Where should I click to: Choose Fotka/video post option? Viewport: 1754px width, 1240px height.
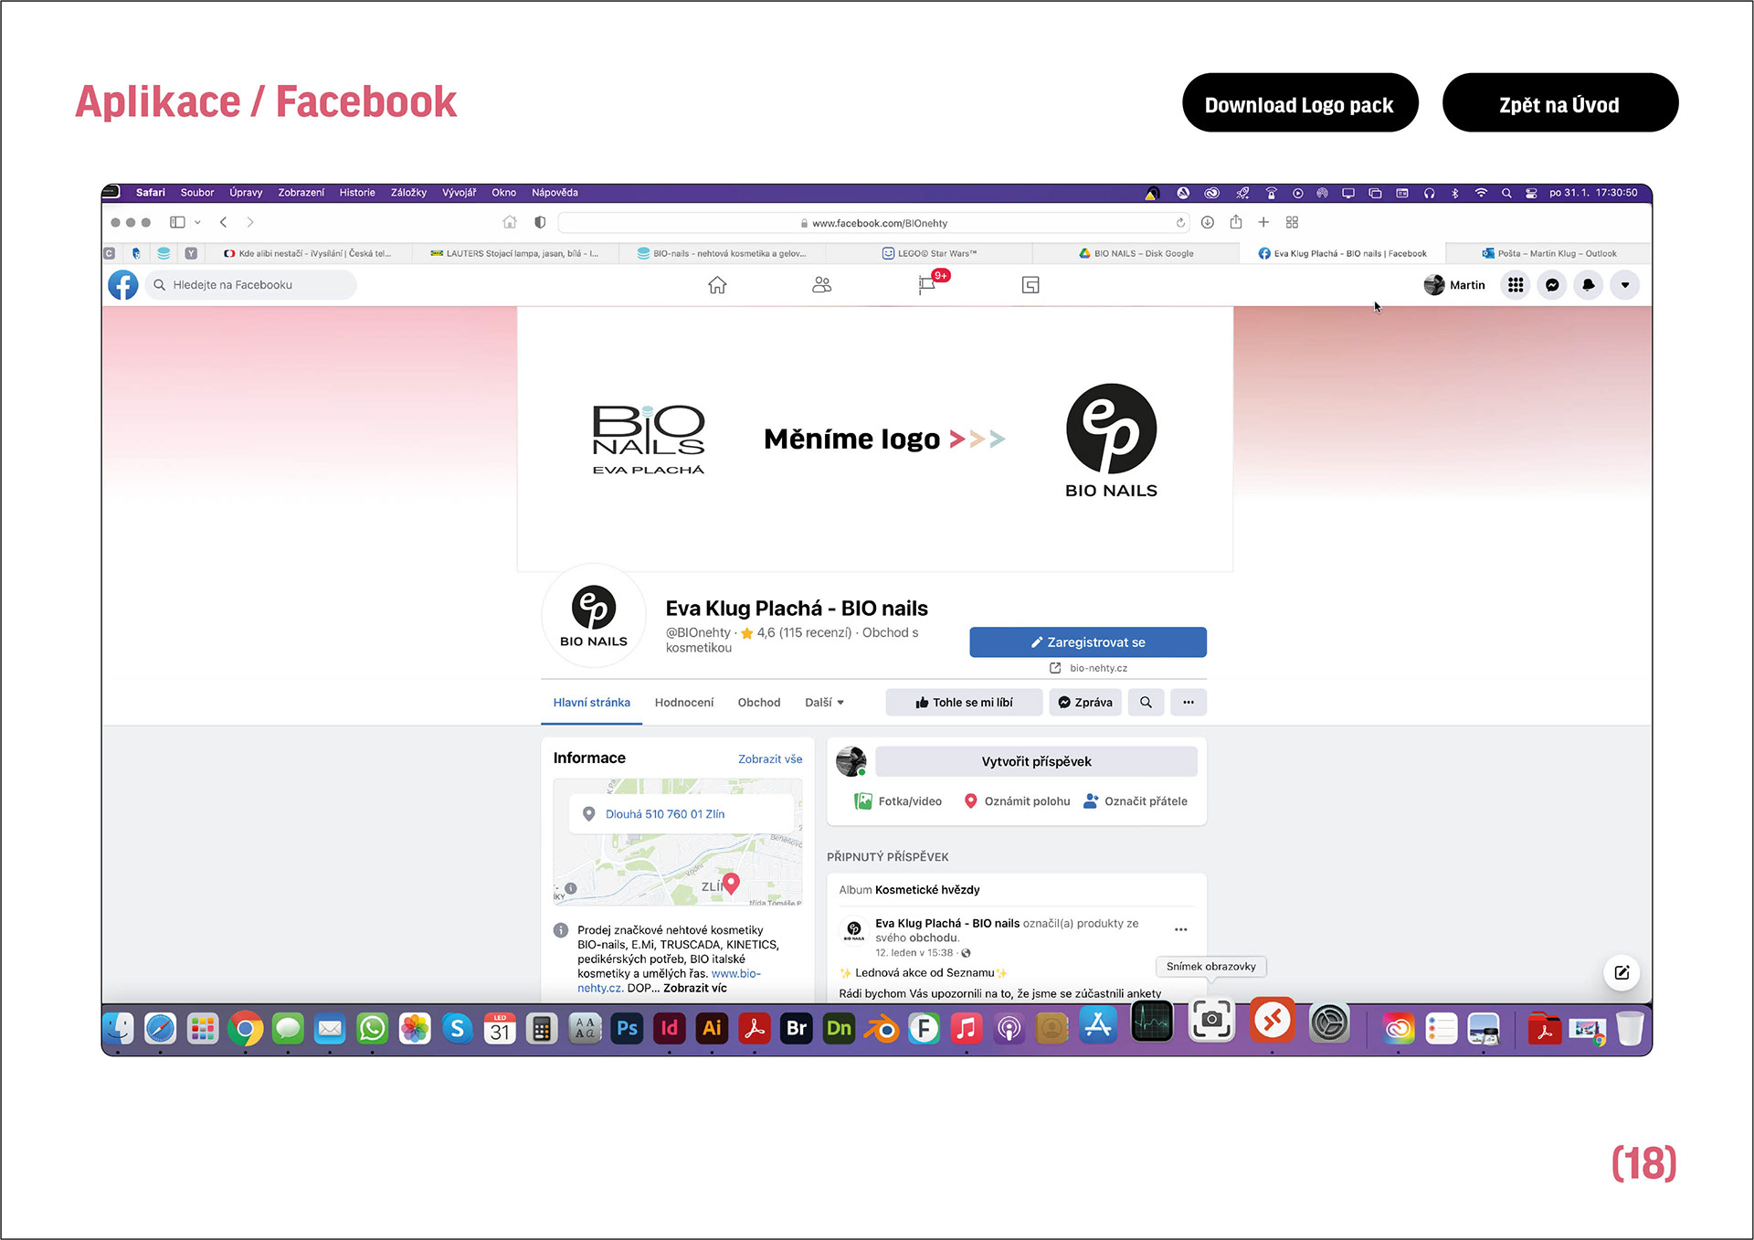click(x=898, y=801)
